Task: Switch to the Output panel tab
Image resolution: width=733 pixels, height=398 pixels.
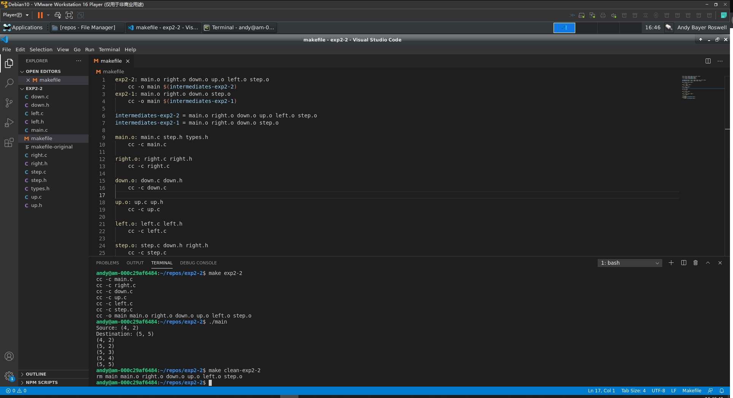Action: 135,263
